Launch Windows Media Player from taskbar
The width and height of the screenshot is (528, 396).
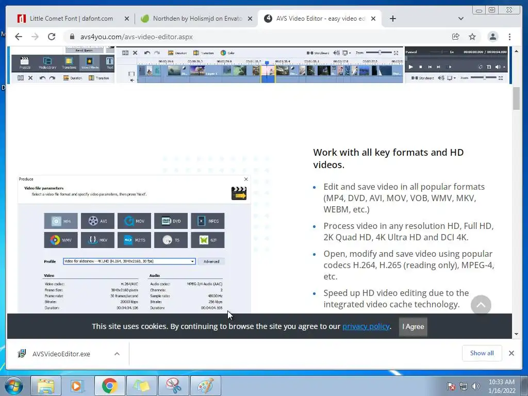click(x=77, y=386)
